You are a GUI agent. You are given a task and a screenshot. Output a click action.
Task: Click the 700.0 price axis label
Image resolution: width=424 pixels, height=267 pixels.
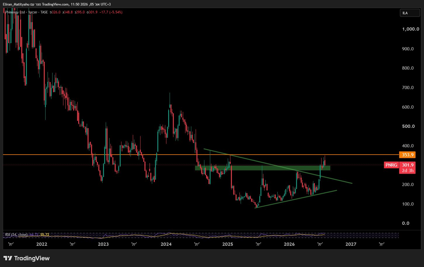click(x=408, y=88)
